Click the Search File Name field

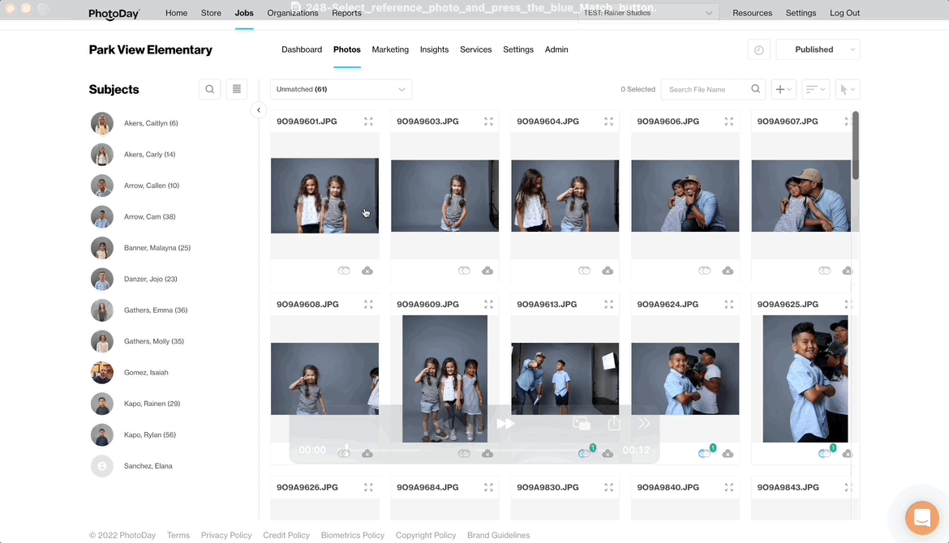(x=706, y=89)
